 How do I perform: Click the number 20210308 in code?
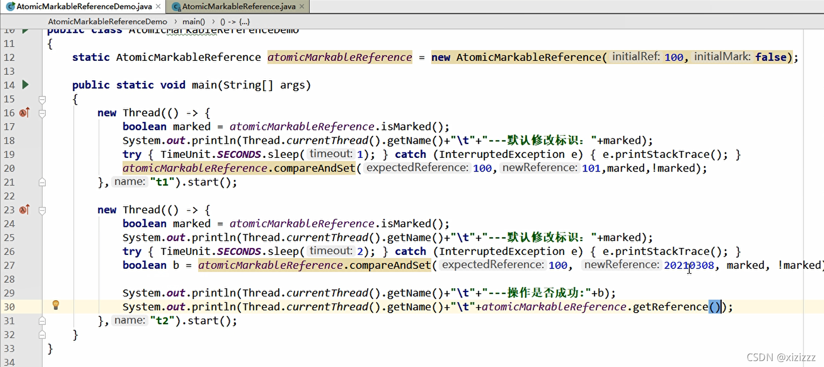[x=689, y=265]
